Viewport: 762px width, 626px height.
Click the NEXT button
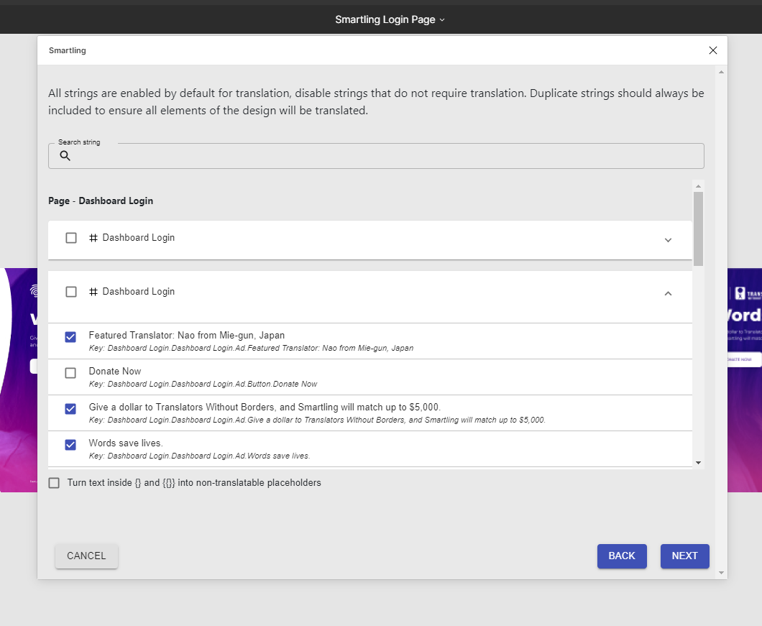point(684,556)
